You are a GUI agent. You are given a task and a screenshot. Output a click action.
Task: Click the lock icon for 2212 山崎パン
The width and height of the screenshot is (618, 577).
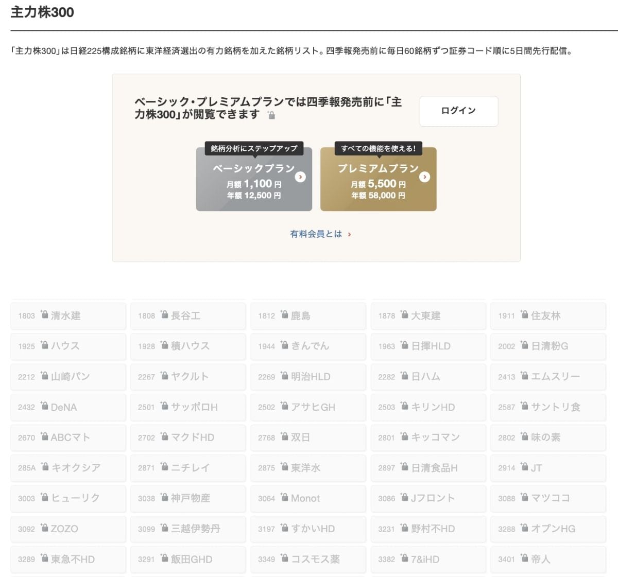(x=44, y=375)
